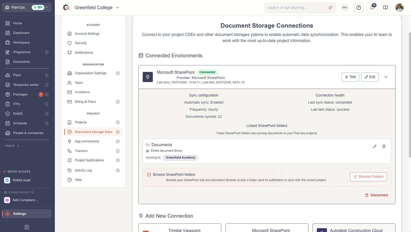The width and height of the screenshot is (411, 232).
Task: Expand the Greenfield College organisation dropdown
Action: coord(118,8)
